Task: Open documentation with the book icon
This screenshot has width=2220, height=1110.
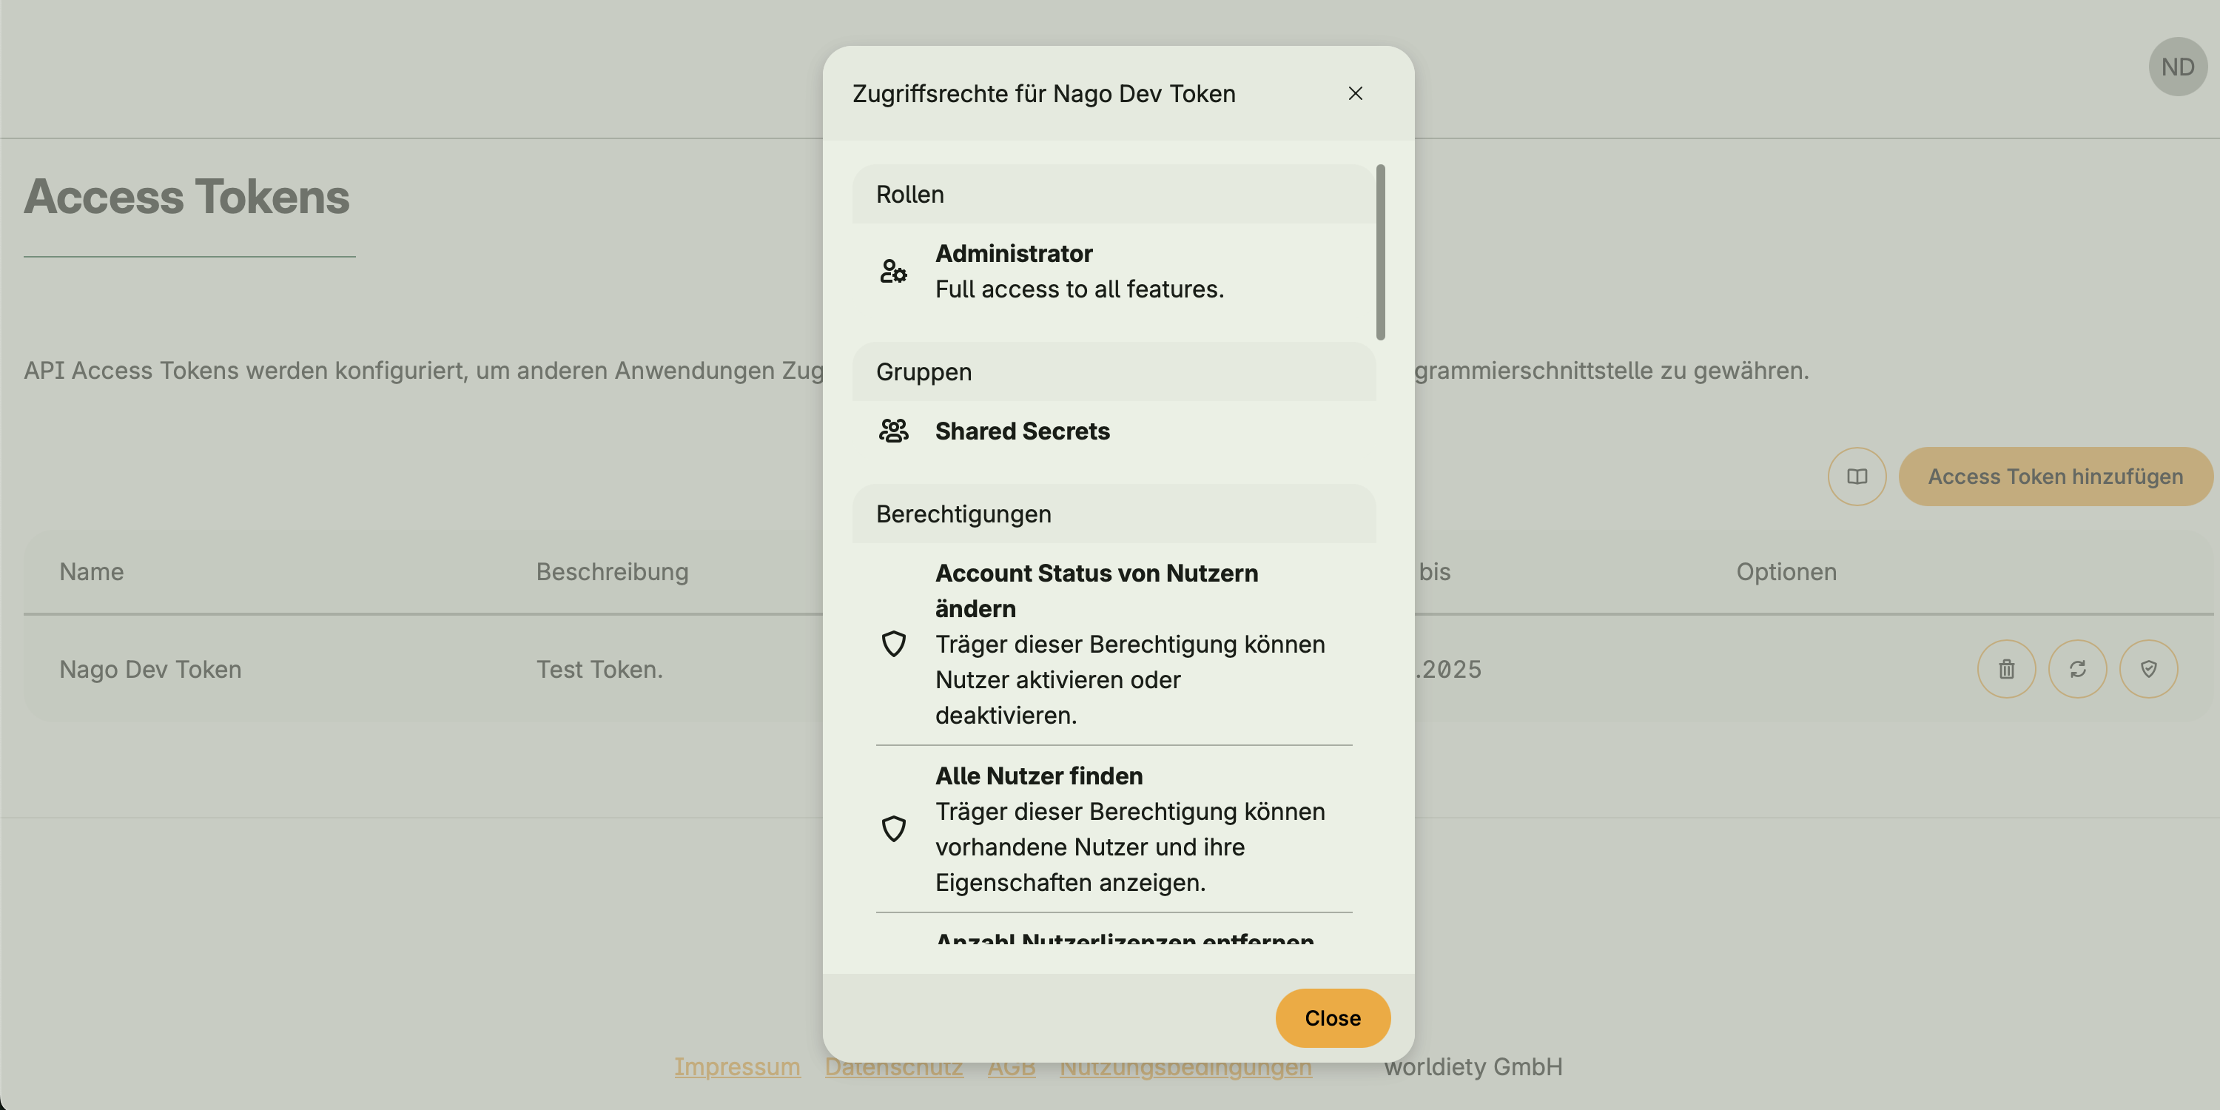Action: click(x=1857, y=477)
